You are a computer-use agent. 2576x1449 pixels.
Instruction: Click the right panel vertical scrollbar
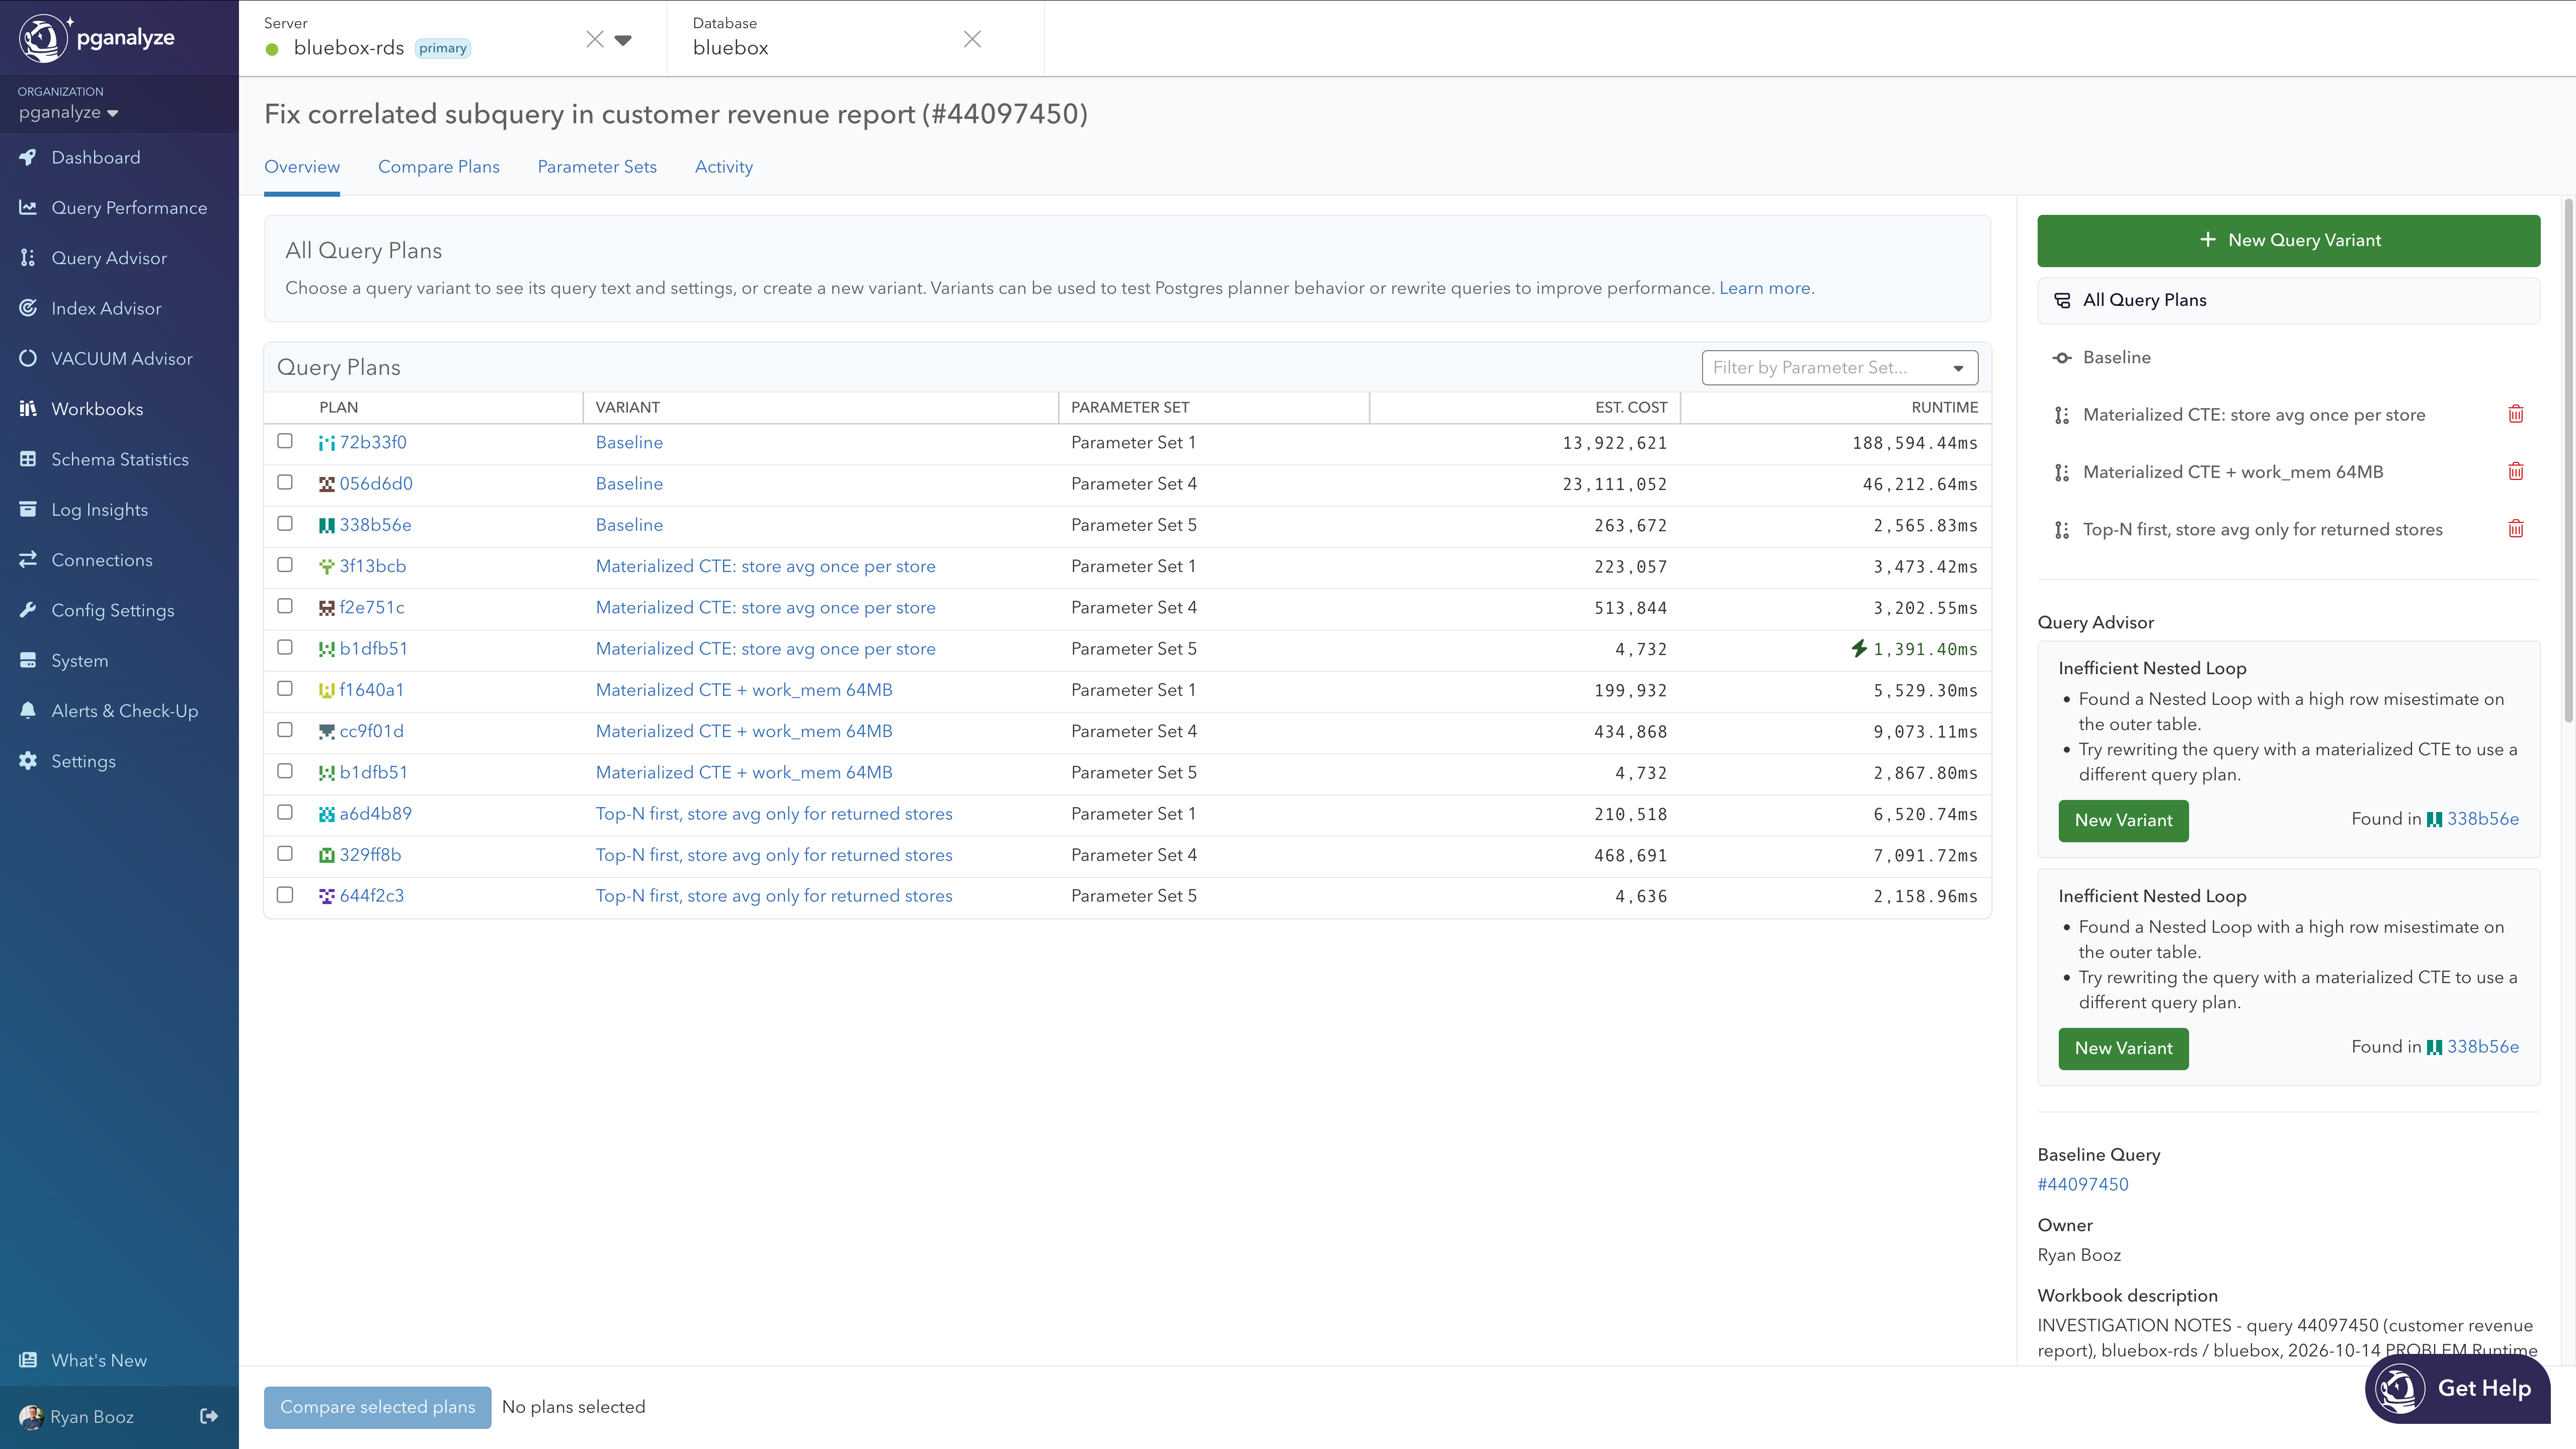2568,460
